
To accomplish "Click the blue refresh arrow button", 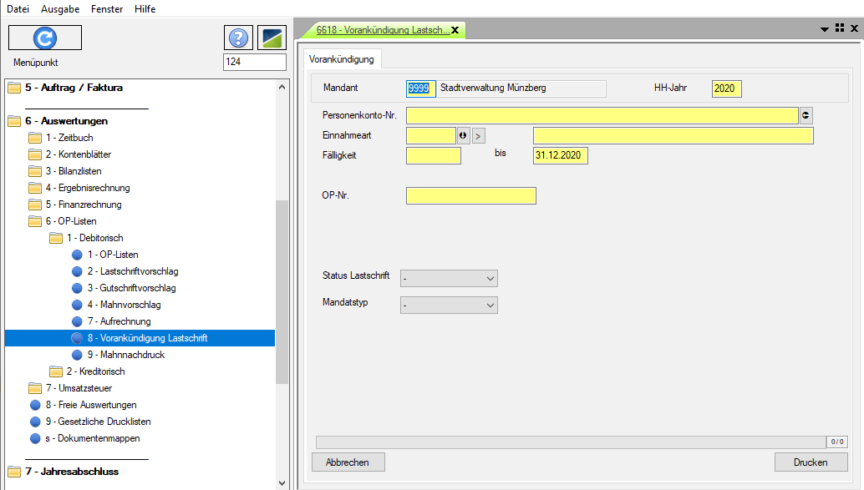I will [x=45, y=38].
